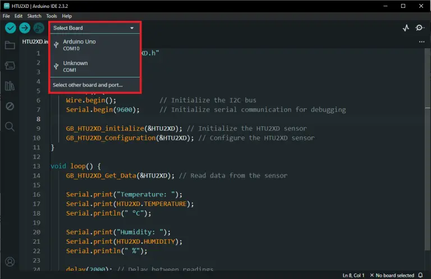Click Serial.print(HTU2XD.TEMPERATURE) line
431x279 pixels.
tap(130, 204)
